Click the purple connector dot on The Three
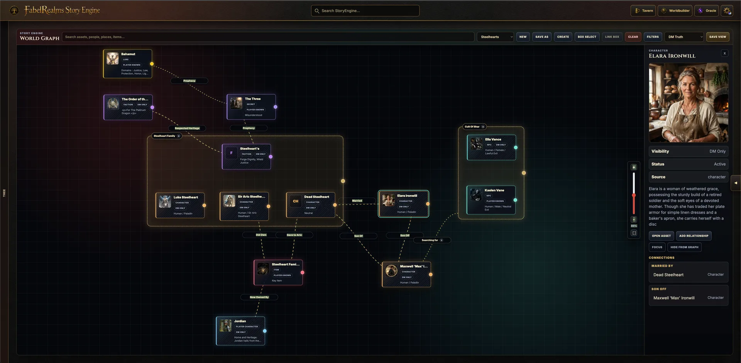 point(275,107)
